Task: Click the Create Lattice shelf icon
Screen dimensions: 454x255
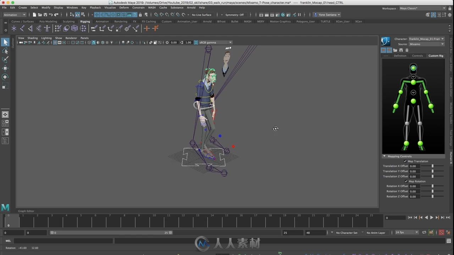Action: pyautogui.click(x=74, y=28)
